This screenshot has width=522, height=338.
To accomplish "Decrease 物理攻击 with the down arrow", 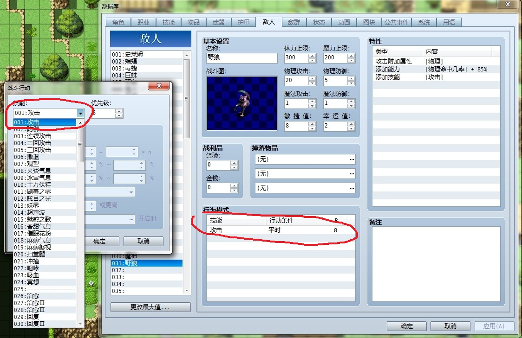I will (x=312, y=83).
